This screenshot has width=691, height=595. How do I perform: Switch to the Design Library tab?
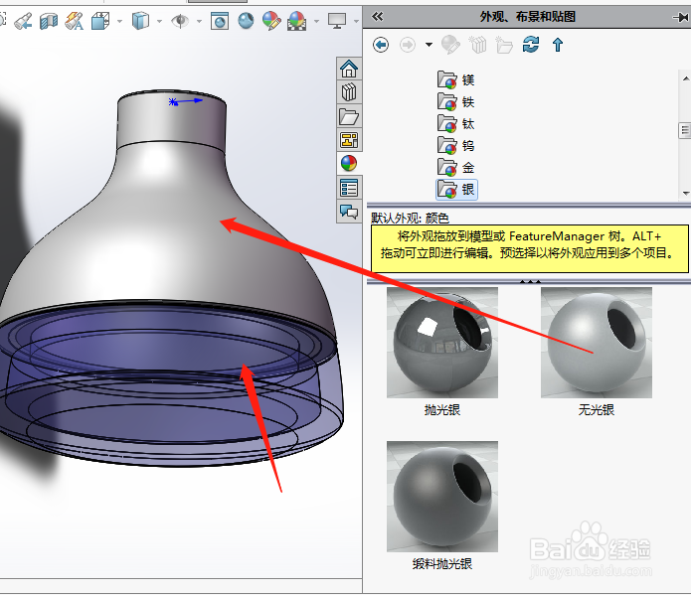tap(349, 92)
